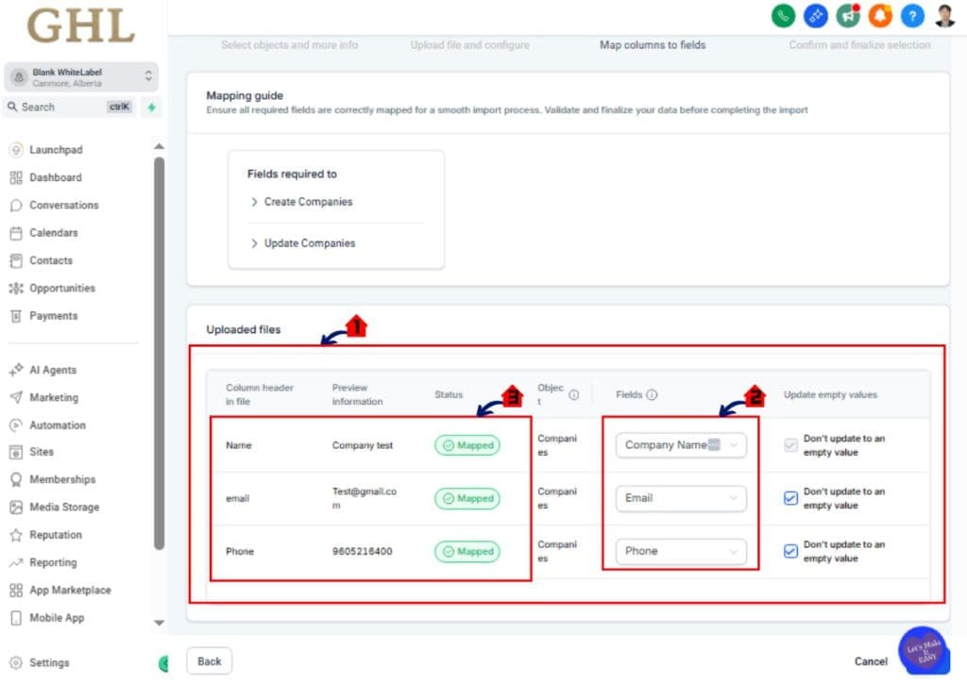Open the green phone dialer icon
Screen dimensions: 967x684
784,15
